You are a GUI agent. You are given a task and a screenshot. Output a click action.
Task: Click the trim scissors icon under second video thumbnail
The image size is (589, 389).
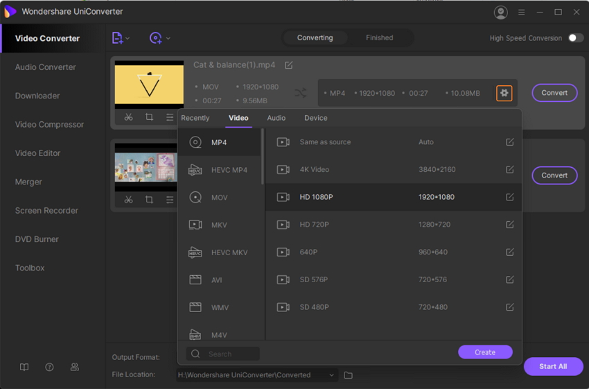point(128,200)
